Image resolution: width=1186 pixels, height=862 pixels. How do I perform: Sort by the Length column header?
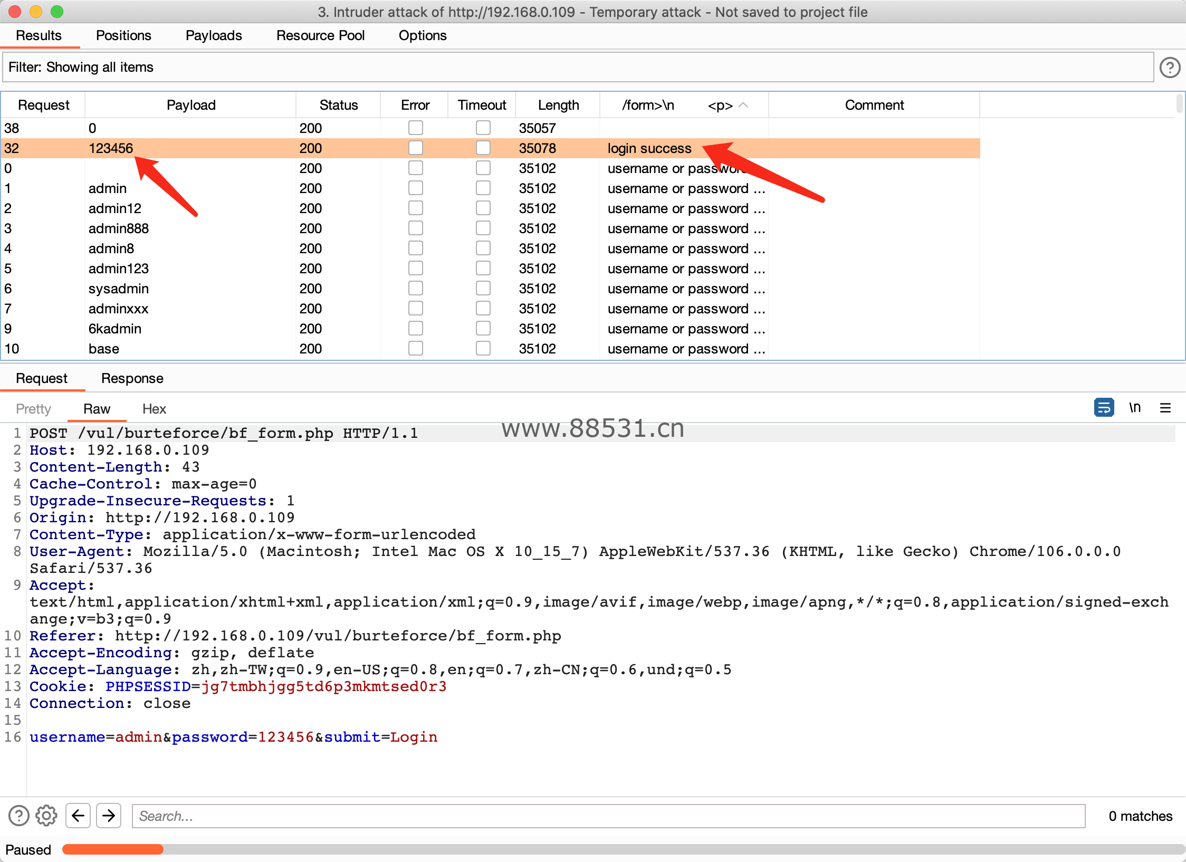558,105
